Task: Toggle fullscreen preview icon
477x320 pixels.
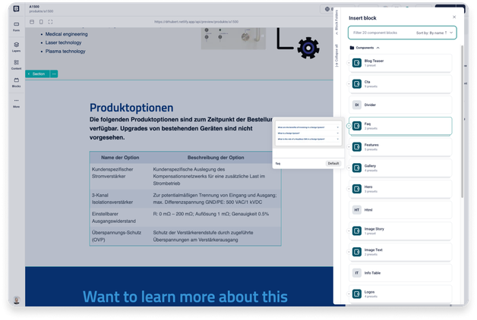Action: coord(50,22)
